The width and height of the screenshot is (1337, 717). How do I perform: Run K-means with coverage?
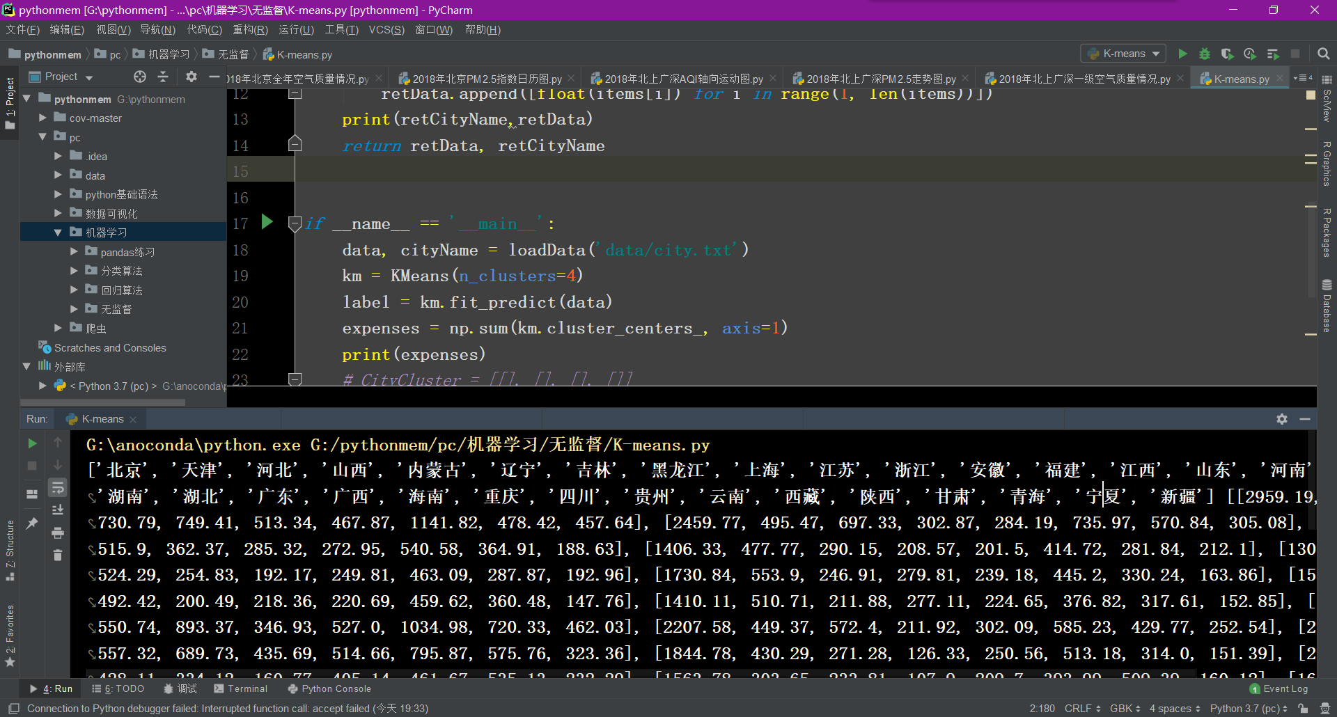1228,54
